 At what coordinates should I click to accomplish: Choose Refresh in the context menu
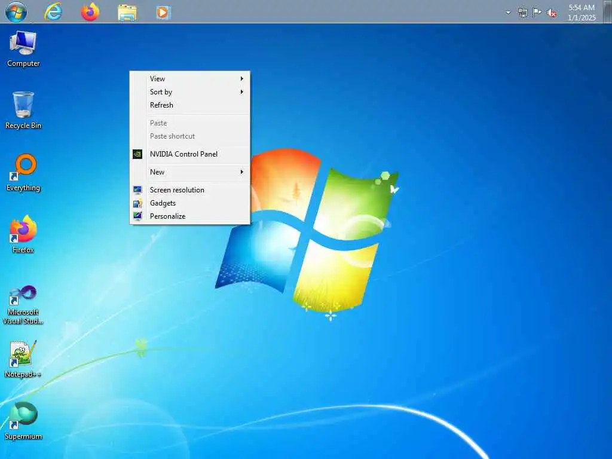coord(189,105)
